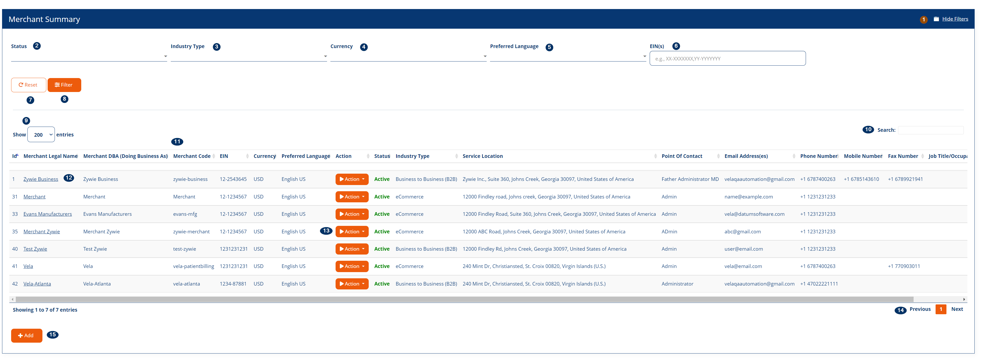Click the right arrow of horizontal scrollbar

(x=964, y=299)
